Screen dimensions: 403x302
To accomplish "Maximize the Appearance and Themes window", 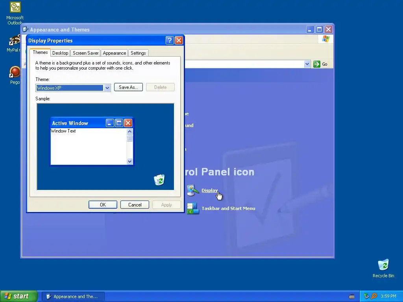I will pyautogui.click(x=319, y=29).
